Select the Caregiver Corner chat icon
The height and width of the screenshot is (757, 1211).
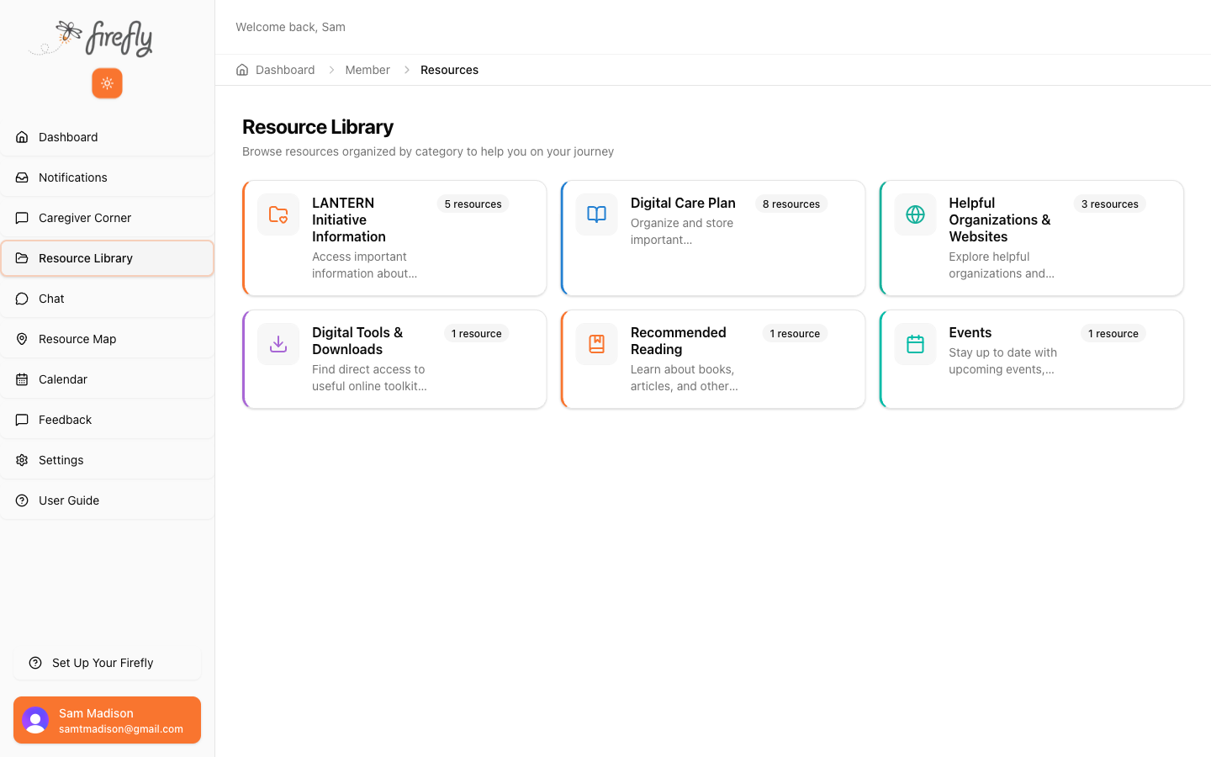tap(22, 218)
